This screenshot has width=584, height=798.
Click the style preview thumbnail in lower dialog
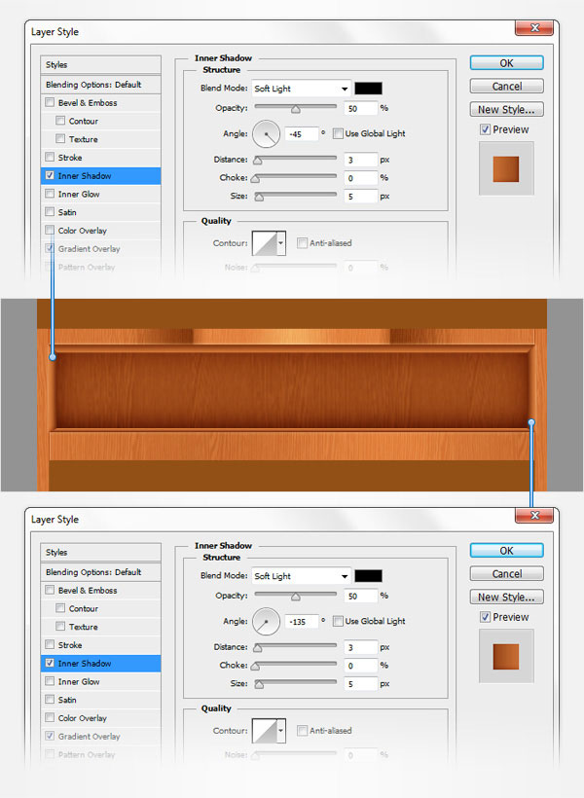pos(506,656)
